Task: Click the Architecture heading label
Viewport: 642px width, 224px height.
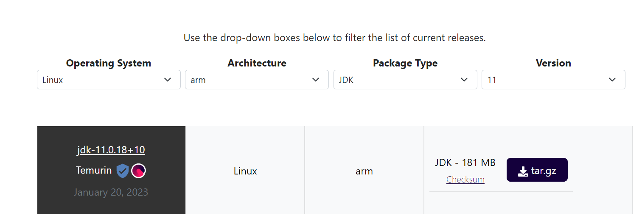Action: (257, 63)
